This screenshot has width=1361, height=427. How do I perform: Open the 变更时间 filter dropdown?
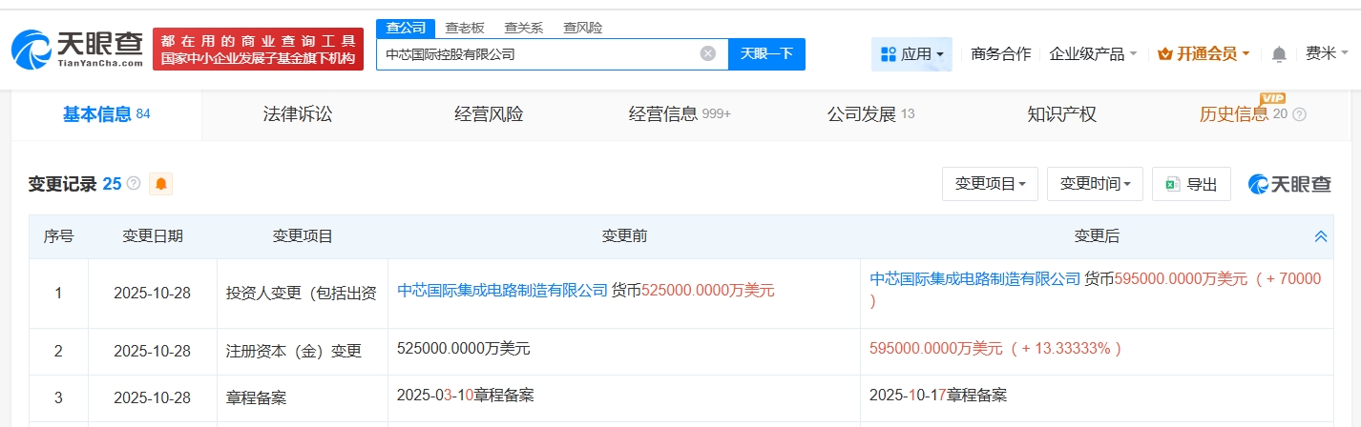click(1095, 184)
